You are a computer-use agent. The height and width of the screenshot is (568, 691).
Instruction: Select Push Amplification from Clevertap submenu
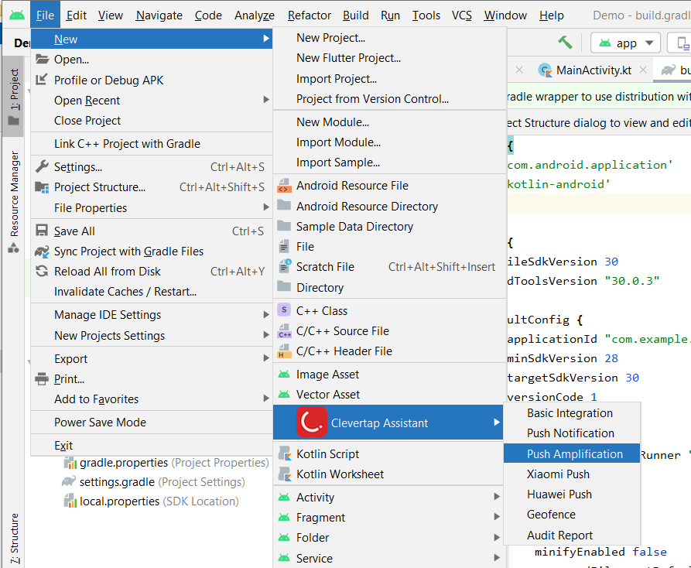[x=572, y=453]
